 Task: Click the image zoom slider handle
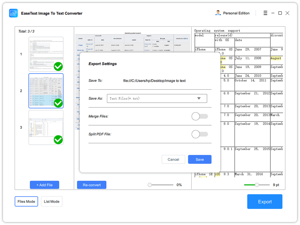(x=150, y=185)
